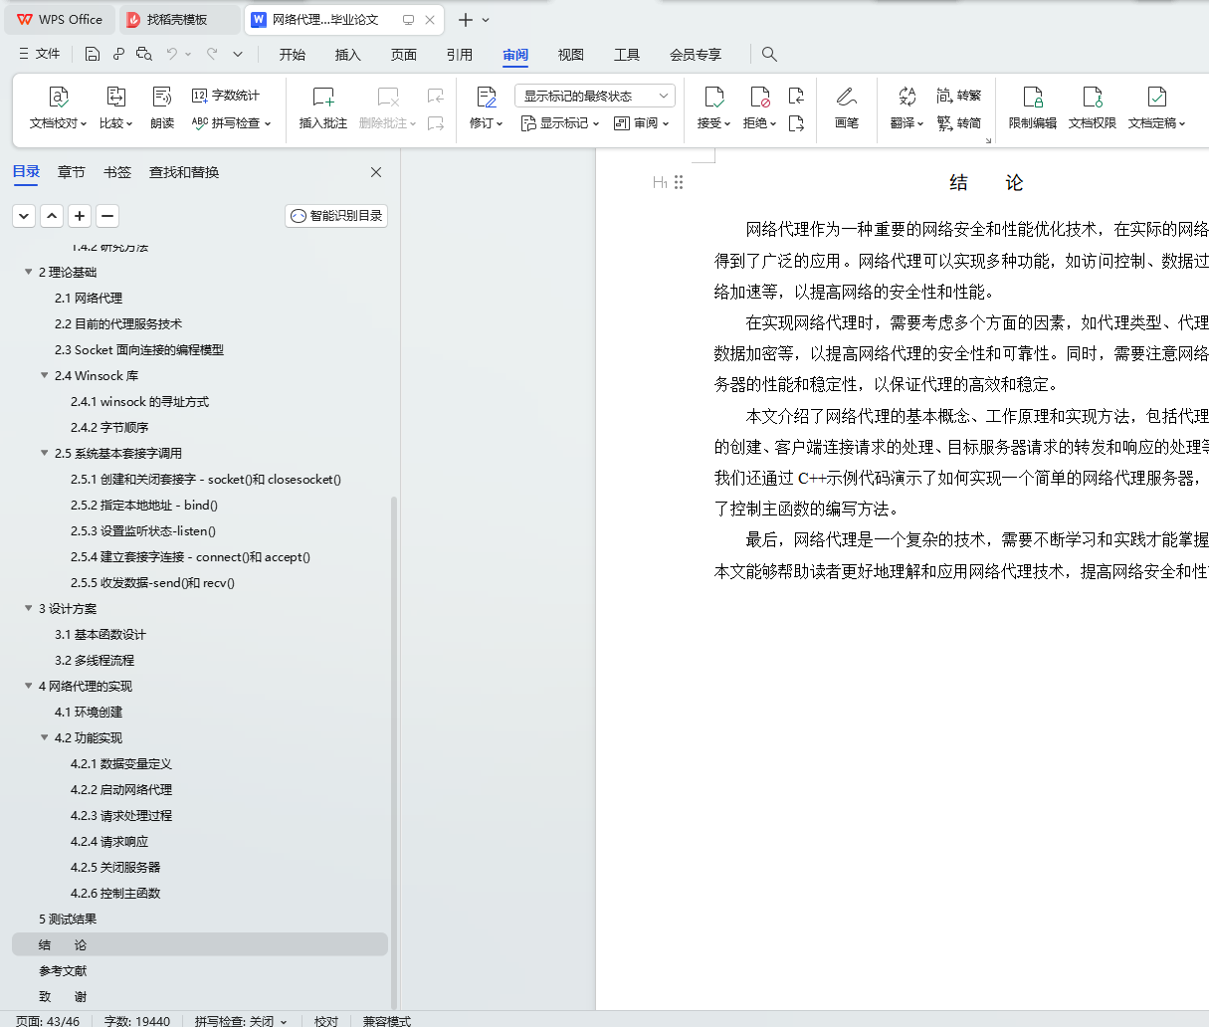Viewport: 1209px width, 1027px height.
Task: Click the up arrow button in outline toolbar
Action: pyautogui.click(x=52, y=215)
